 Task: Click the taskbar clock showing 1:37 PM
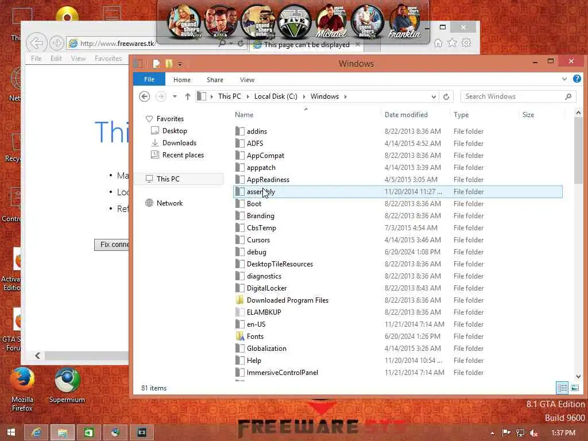(x=563, y=433)
